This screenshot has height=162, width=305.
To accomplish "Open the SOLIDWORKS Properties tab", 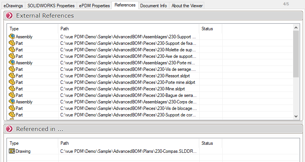I will tap(51, 6).
